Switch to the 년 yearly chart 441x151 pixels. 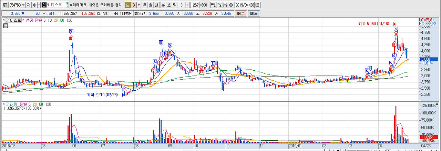(x=157, y=5)
